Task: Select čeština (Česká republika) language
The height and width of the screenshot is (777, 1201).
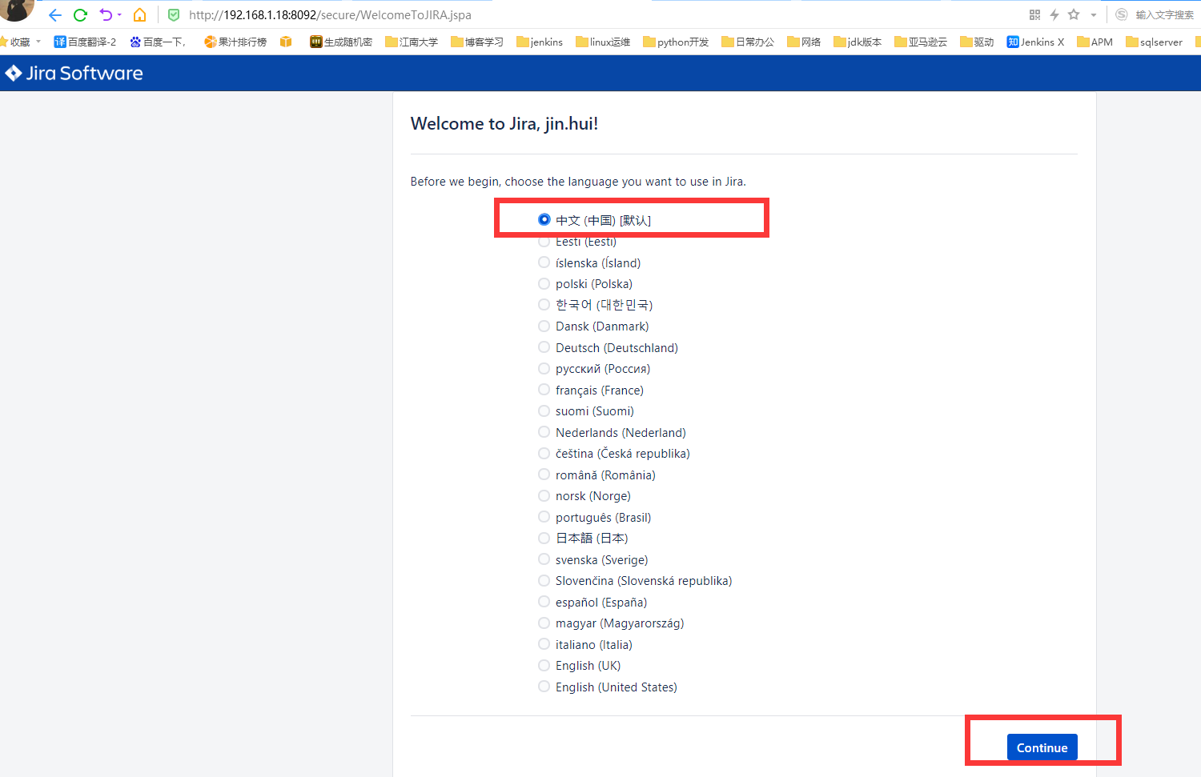Action: point(544,453)
